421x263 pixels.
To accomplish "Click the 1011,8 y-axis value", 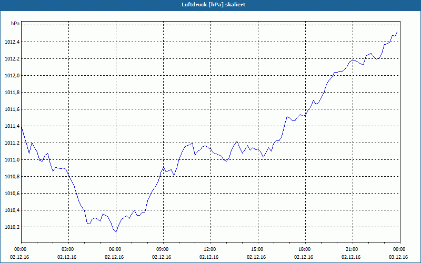I will 12,93.
